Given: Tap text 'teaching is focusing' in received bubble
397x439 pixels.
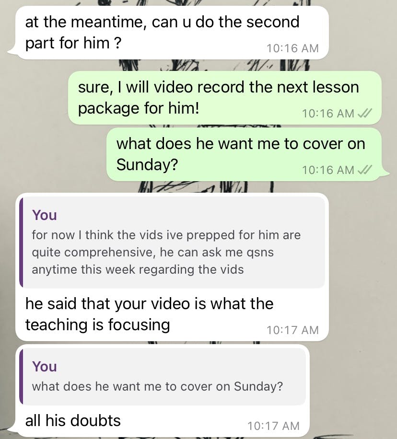Looking at the screenshot, I should click(97, 325).
